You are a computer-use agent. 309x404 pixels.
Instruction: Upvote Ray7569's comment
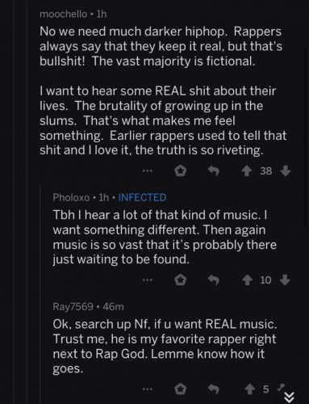(x=250, y=389)
